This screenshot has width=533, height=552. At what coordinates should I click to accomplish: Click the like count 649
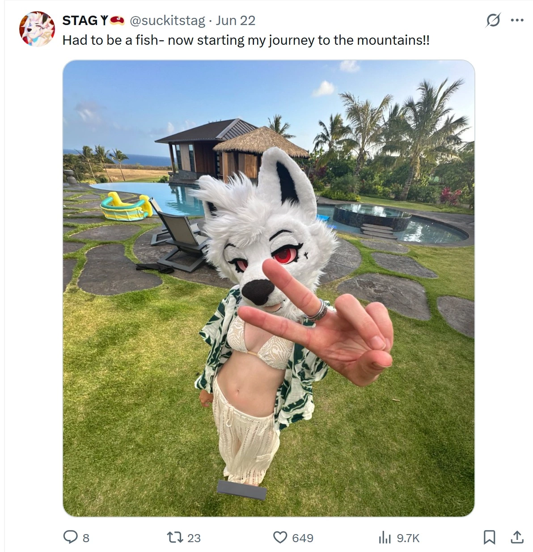click(x=303, y=538)
